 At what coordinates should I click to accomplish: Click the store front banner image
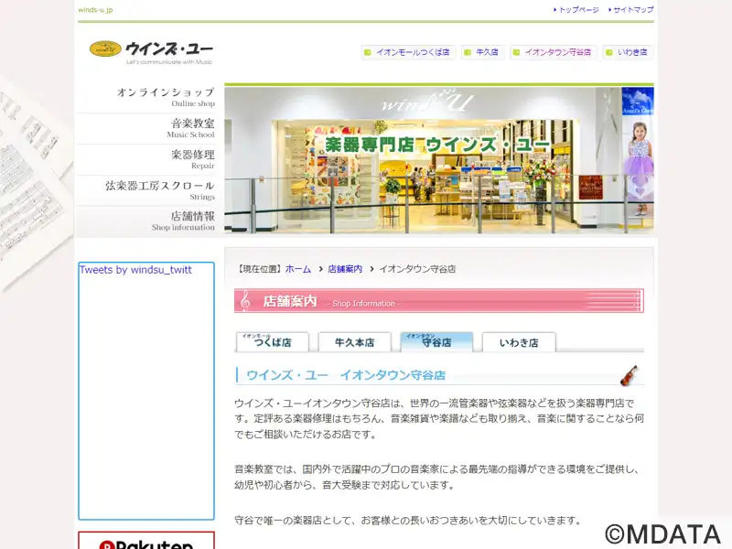[x=439, y=160]
